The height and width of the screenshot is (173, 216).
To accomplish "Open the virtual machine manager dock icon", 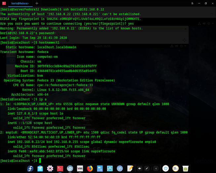I will pyautogui.click(x=80, y=168).
